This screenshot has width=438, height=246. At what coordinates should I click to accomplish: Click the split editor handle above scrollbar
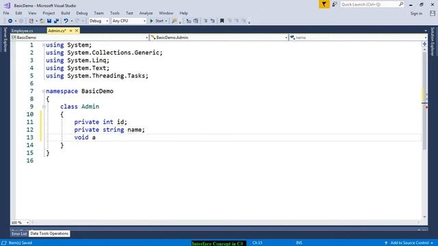point(424,44)
